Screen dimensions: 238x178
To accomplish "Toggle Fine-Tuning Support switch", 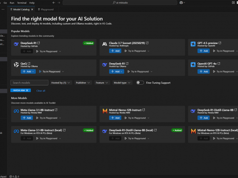I will pos(140,83).
